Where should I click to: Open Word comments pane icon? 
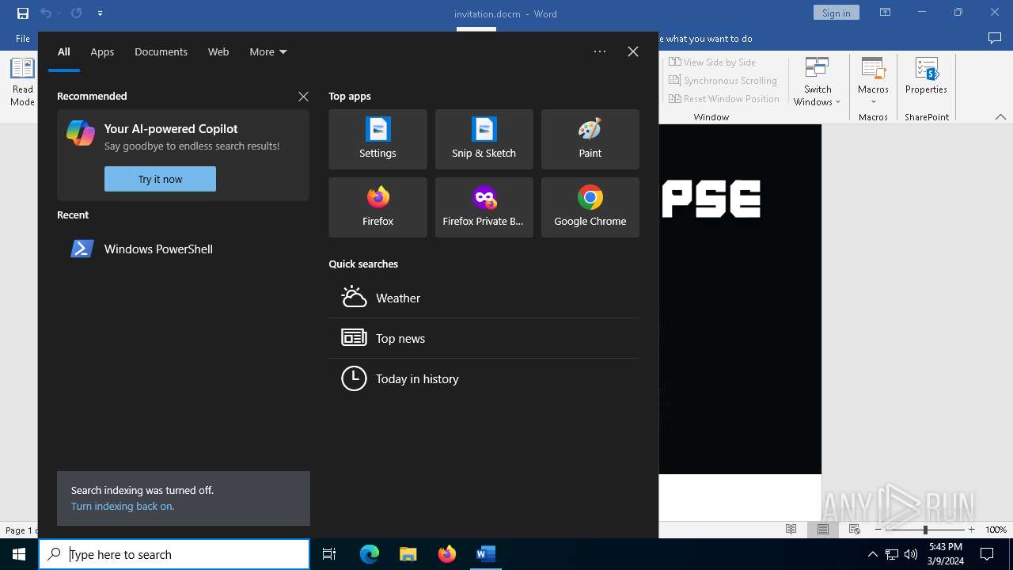coord(995,38)
